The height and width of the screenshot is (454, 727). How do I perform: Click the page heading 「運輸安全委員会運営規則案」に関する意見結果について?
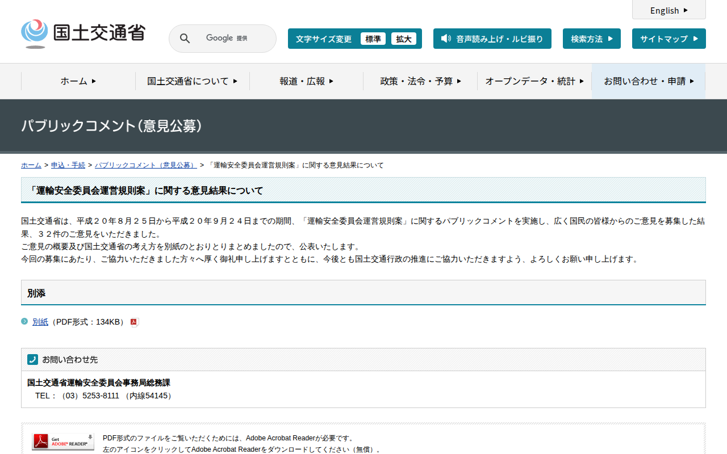coord(363,190)
